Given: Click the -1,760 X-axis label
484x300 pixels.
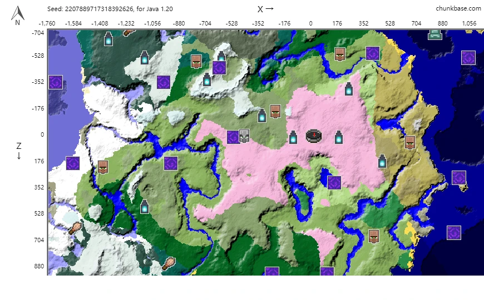Looking at the screenshot, I should [47, 23].
